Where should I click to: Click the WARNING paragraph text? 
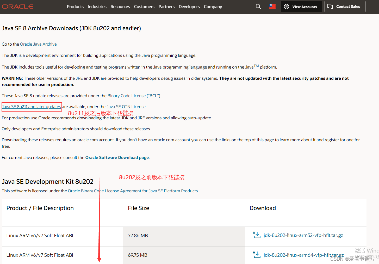click(x=175, y=81)
